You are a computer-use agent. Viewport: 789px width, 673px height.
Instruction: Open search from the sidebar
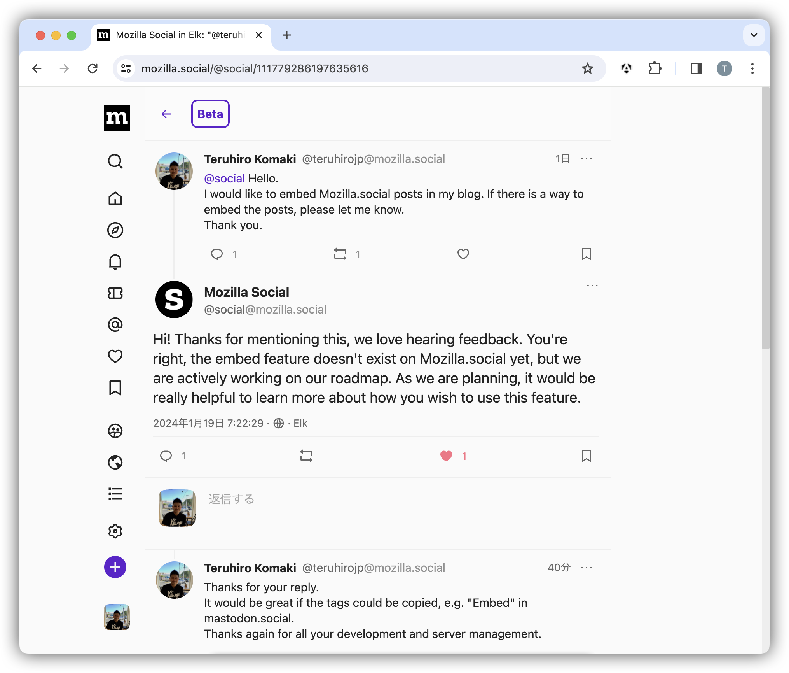coord(115,162)
